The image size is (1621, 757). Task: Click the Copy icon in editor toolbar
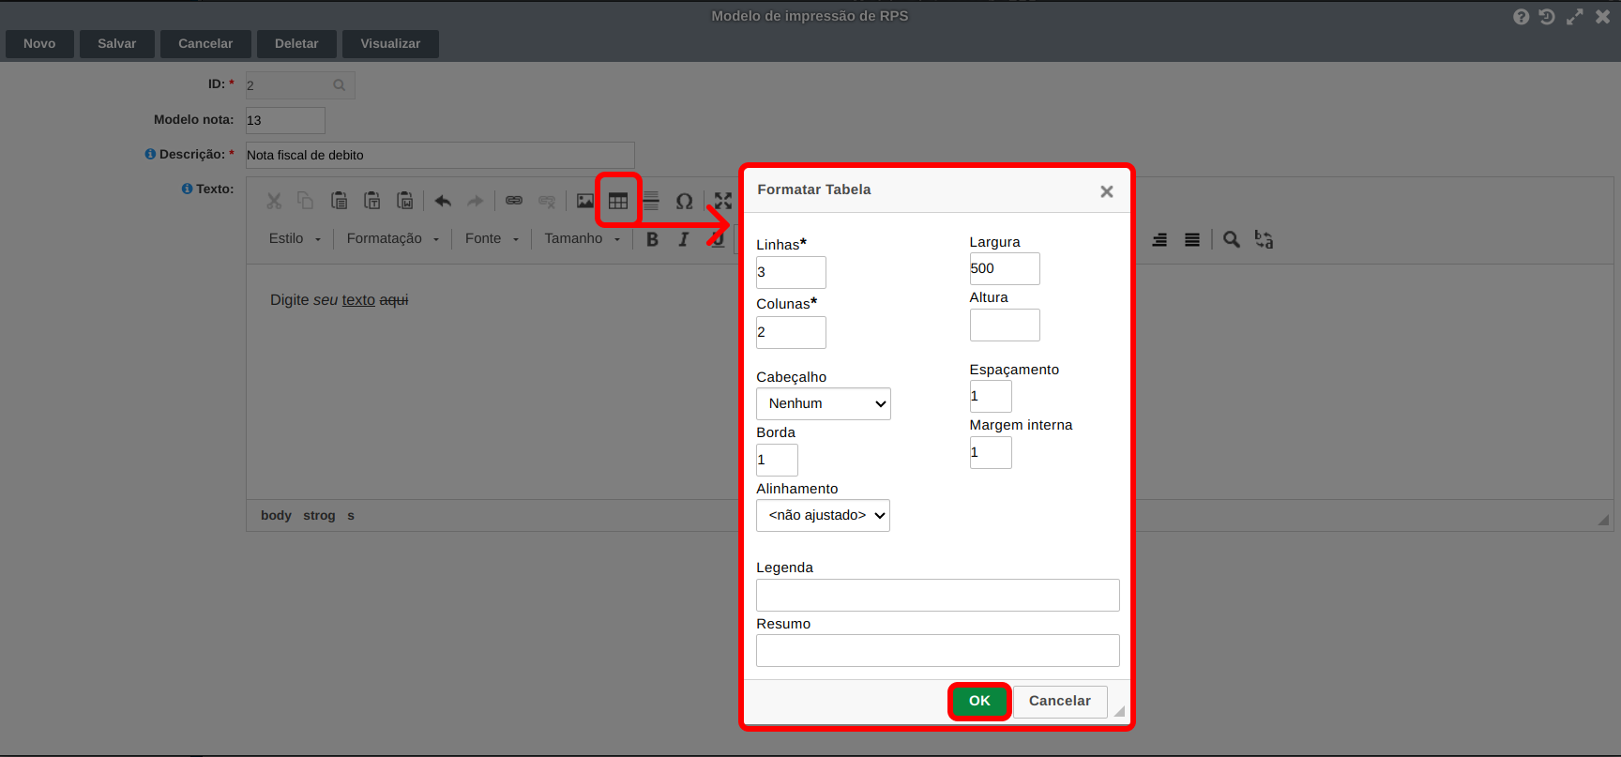click(306, 201)
